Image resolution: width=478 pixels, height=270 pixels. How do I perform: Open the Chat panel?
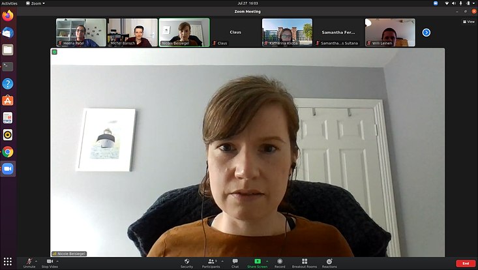[x=235, y=263]
